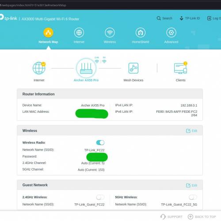
Task: Switch to the Wireless tab label
Action: tap(110, 42)
